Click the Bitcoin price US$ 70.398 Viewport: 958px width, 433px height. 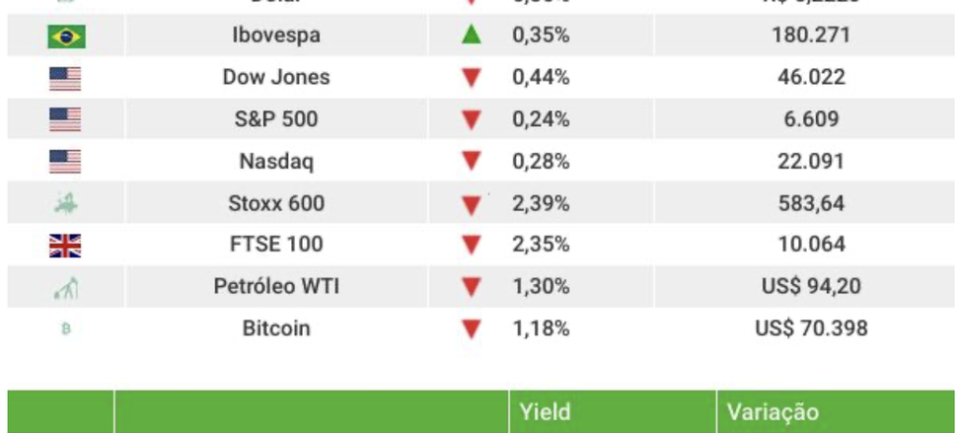[811, 328]
